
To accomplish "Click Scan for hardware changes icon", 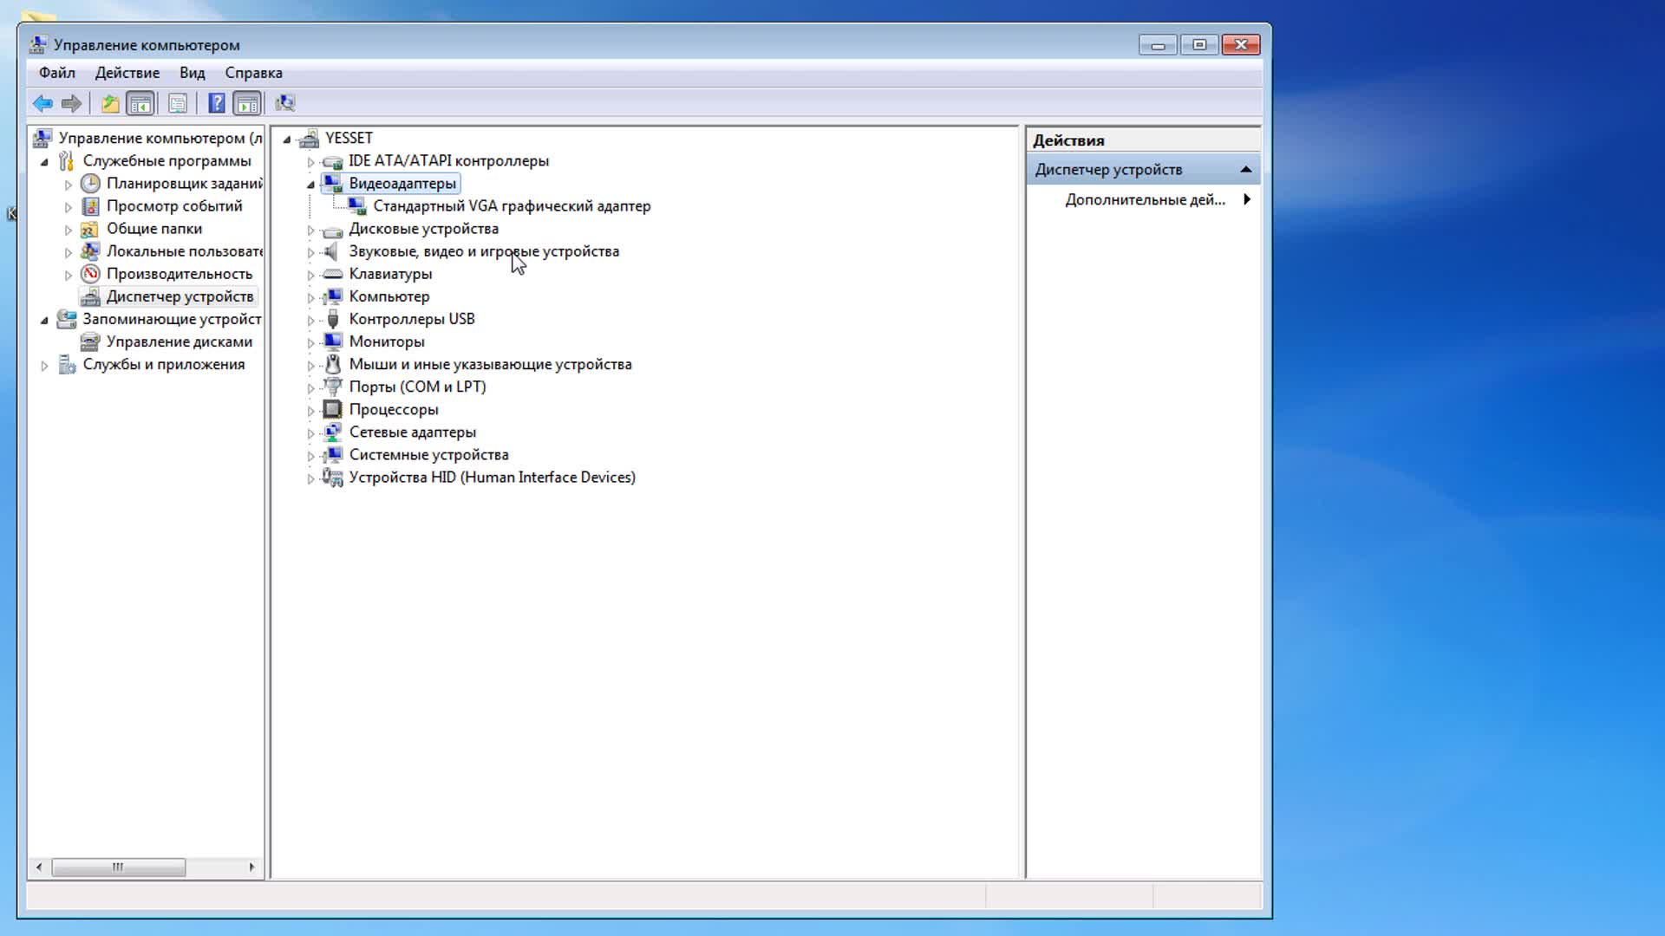I will pos(285,104).
